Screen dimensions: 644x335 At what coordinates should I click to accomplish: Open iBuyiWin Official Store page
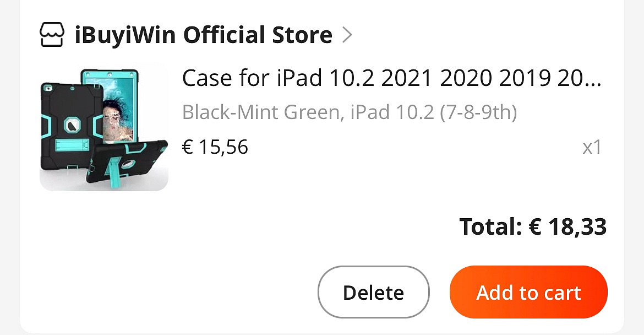(203, 35)
